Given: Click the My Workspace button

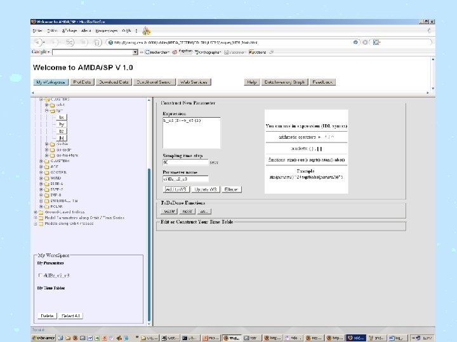Looking at the screenshot, I should pos(51,82).
